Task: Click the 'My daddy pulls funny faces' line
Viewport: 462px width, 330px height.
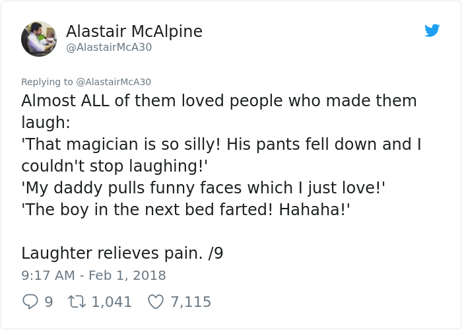Action: coord(203,188)
